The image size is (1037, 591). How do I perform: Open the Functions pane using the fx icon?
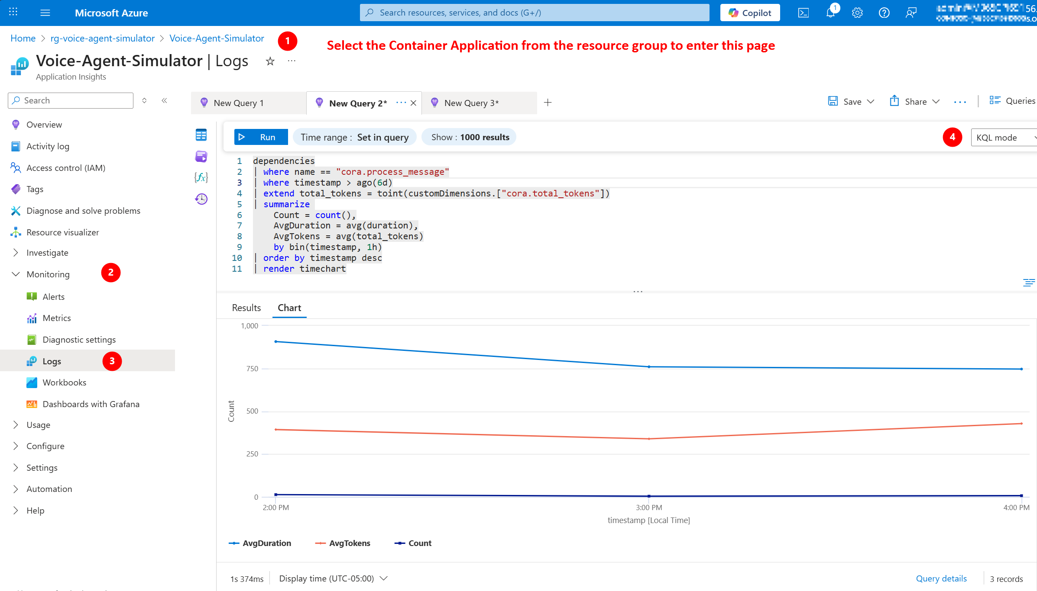201,177
